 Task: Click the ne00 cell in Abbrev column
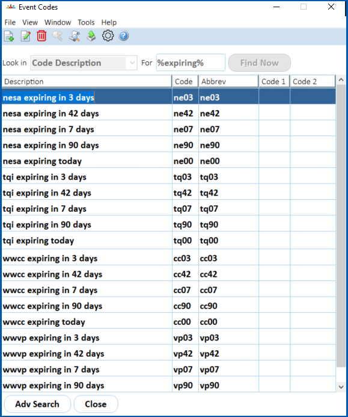[x=229, y=160]
